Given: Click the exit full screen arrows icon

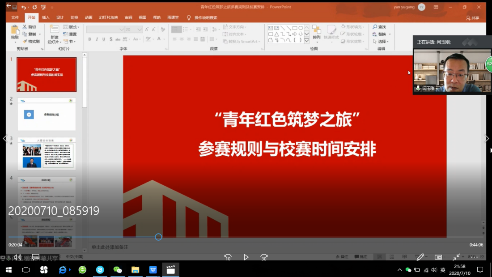Looking at the screenshot, I should tap(456, 257).
